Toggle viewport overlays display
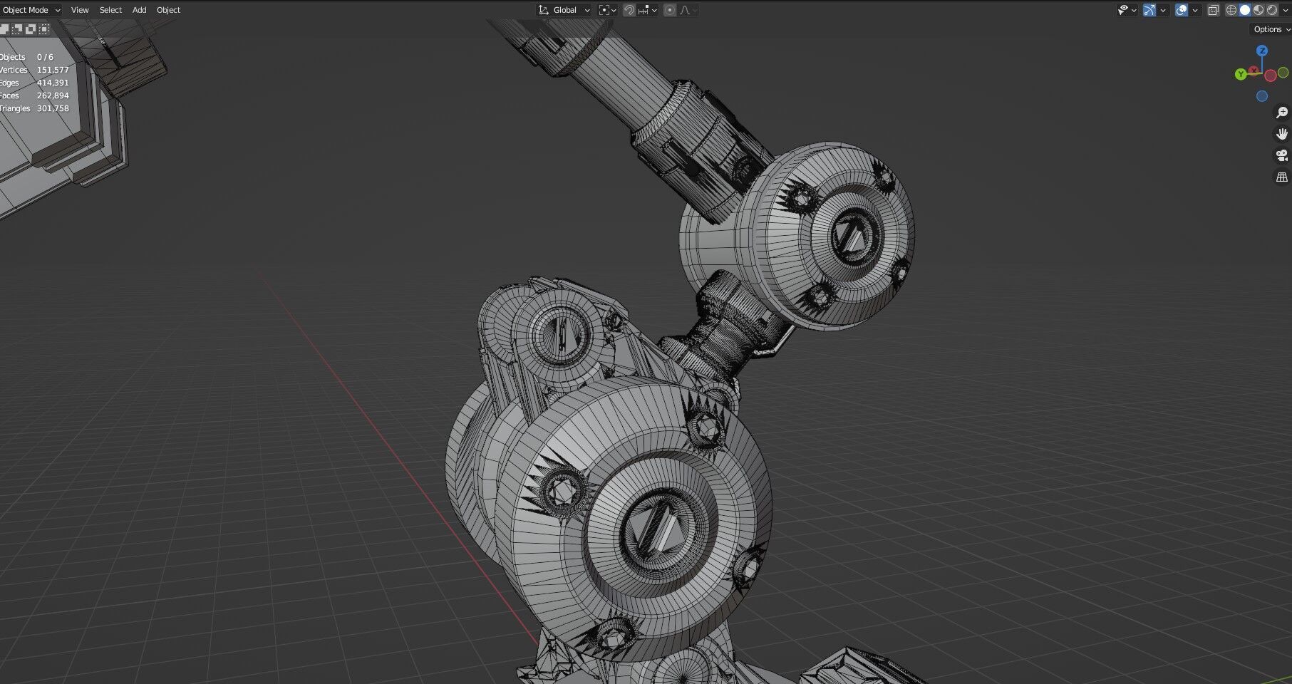This screenshot has width=1292, height=684. click(1182, 10)
